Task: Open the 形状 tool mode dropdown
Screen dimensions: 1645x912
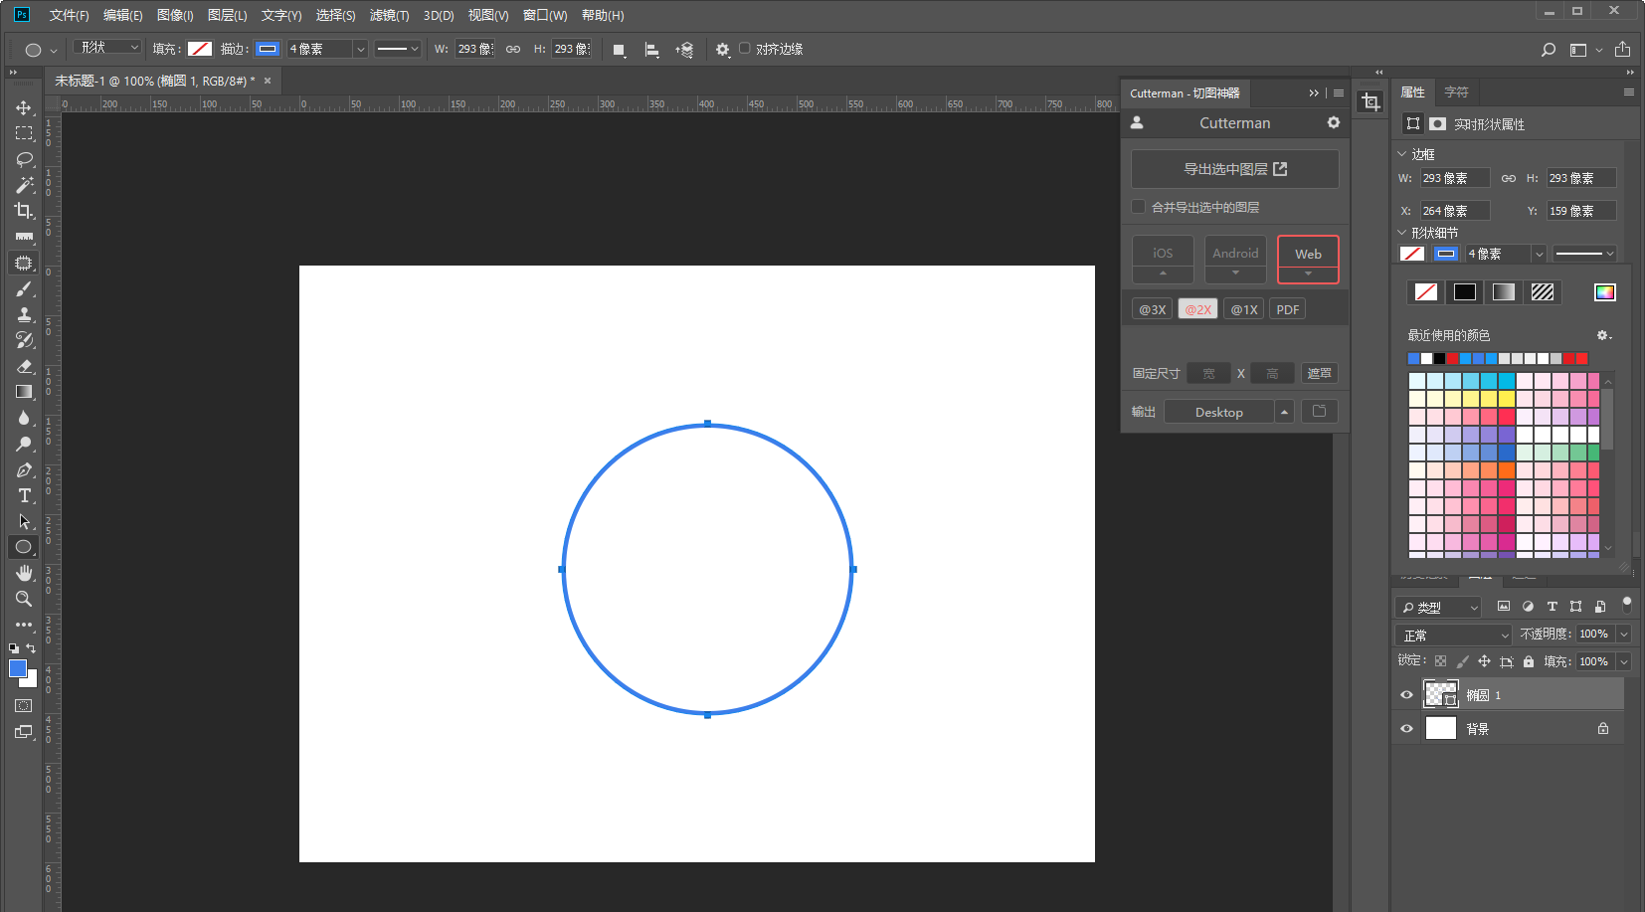Action: (108, 48)
